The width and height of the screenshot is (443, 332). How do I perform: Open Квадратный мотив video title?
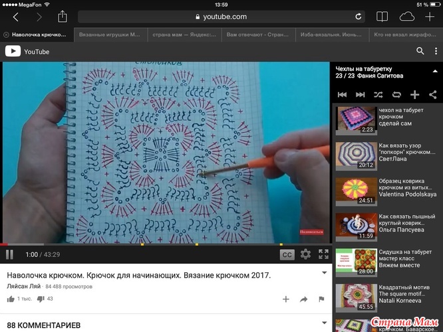point(404,291)
